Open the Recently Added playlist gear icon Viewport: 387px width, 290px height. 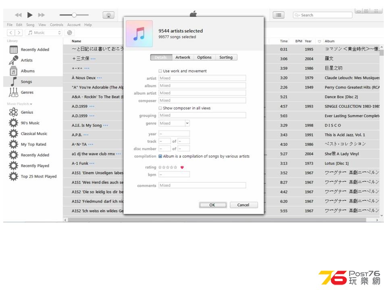click(x=14, y=155)
